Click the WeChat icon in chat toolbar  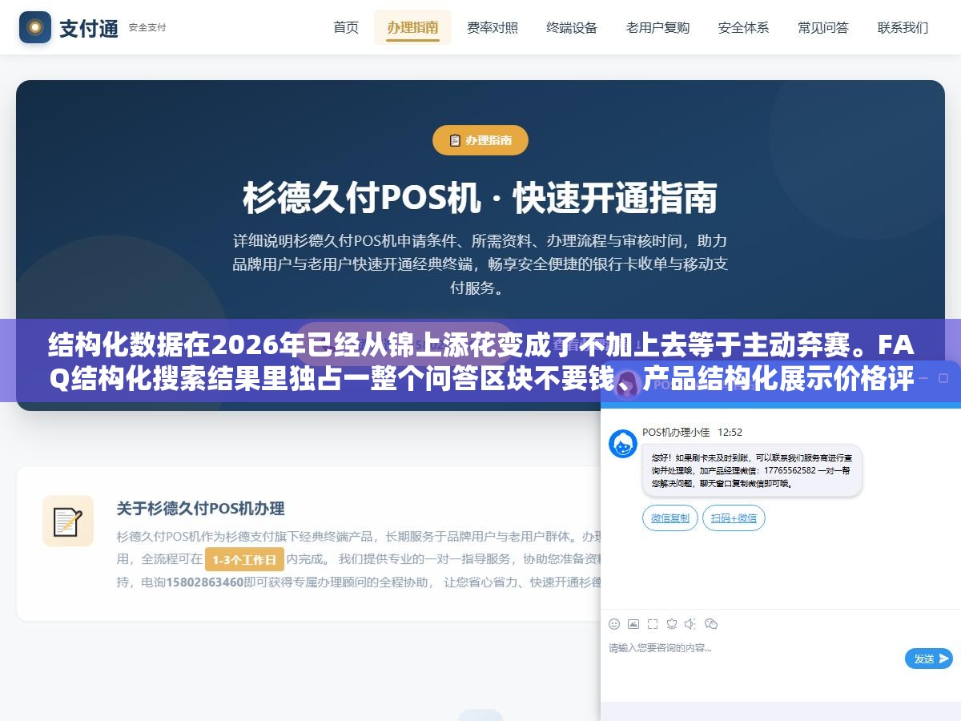711,624
